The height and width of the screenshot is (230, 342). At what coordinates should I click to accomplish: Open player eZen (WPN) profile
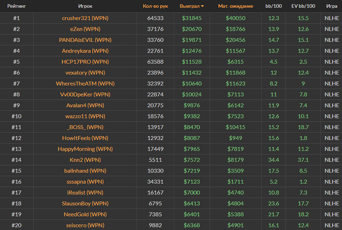(85, 29)
